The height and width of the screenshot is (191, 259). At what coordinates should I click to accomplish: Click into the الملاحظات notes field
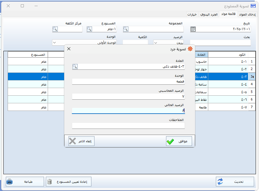coord(128,126)
